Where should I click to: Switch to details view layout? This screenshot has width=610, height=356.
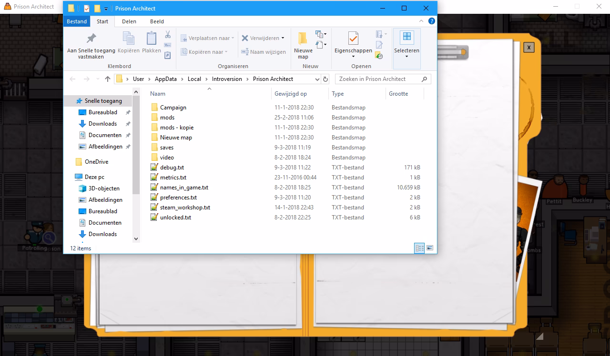click(x=419, y=248)
